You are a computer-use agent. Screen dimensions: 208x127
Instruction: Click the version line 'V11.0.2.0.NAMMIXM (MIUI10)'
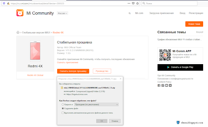[x=75, y=50]
